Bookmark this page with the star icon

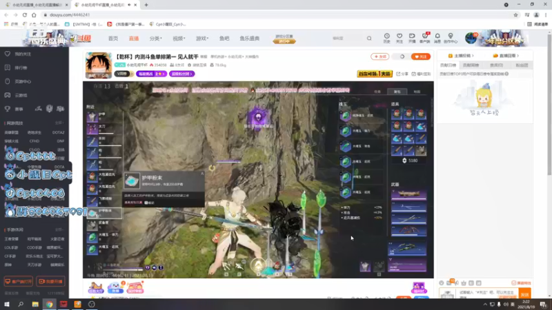pos(515,14)
